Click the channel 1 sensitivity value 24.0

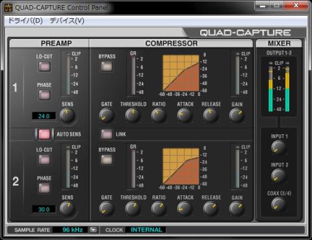pos(44,116)
